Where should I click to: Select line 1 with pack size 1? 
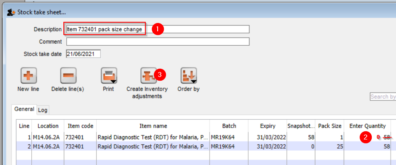point(152,137)
